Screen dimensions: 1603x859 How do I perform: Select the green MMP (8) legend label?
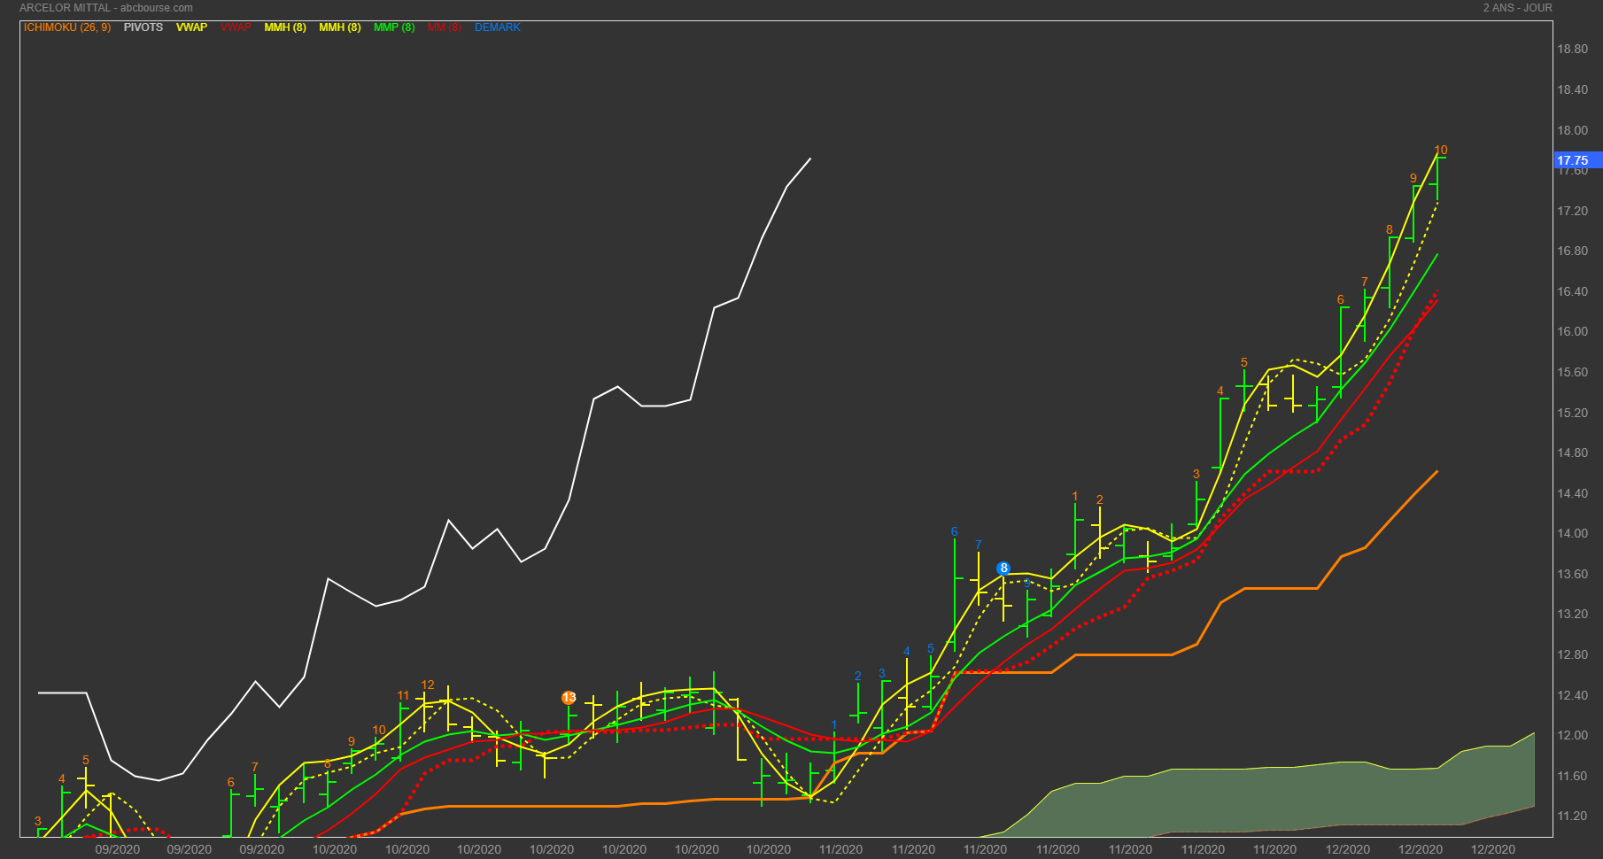pyautogui.click(x=394, y=27)
